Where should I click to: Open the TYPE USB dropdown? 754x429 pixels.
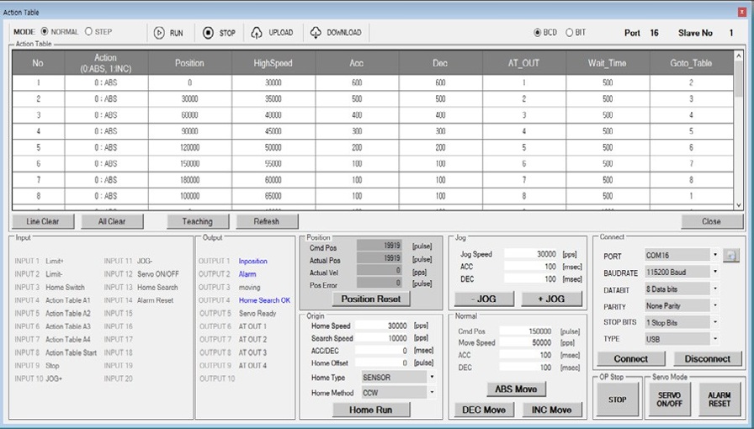tap(715, 339)
